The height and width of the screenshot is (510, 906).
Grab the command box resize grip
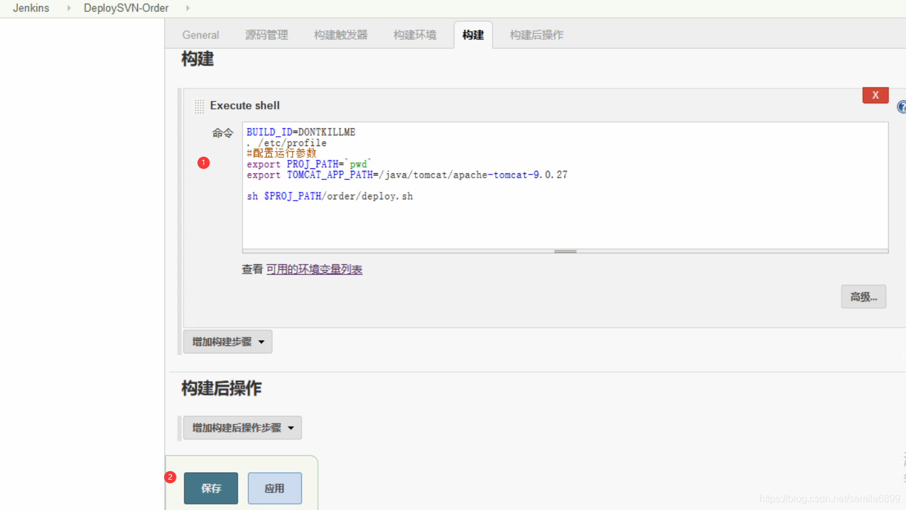click(565, 251)
